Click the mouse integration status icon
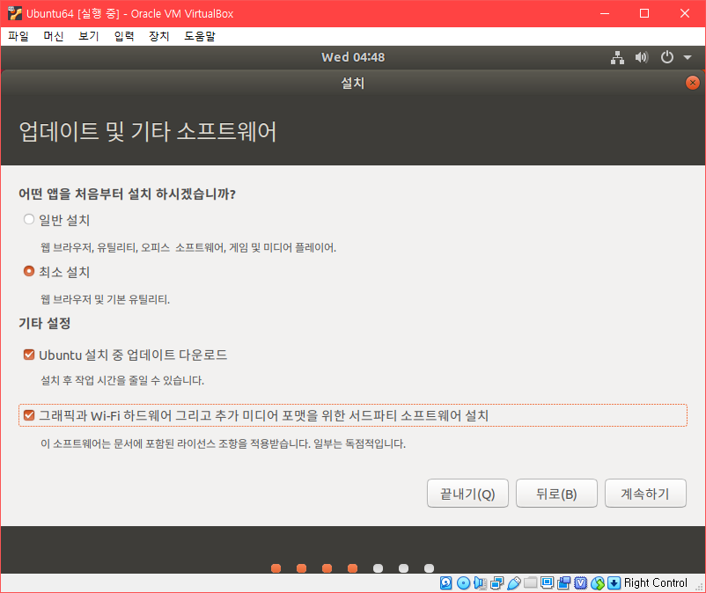 (598, 582)
